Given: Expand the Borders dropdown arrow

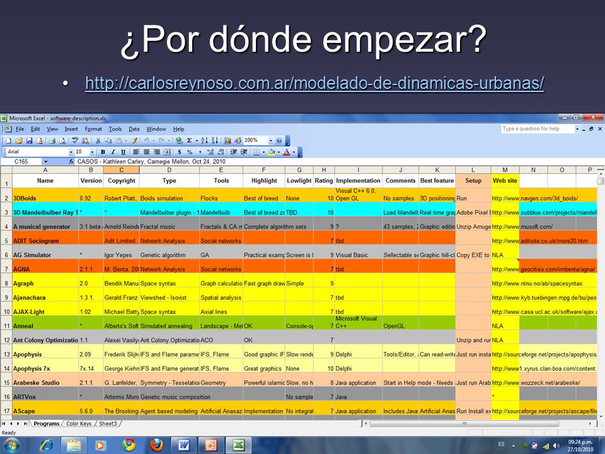Looking at the screenshot, I should (x=263, y=152).
